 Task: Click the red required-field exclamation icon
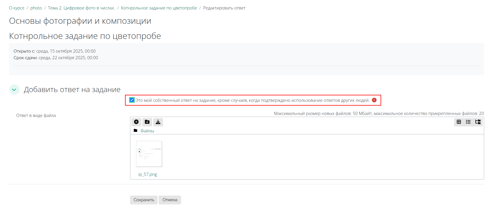coord(374,100)
